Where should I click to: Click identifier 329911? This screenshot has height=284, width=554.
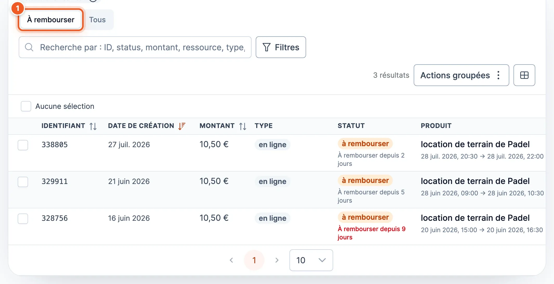pyautogui.click(x=55, y=181)
